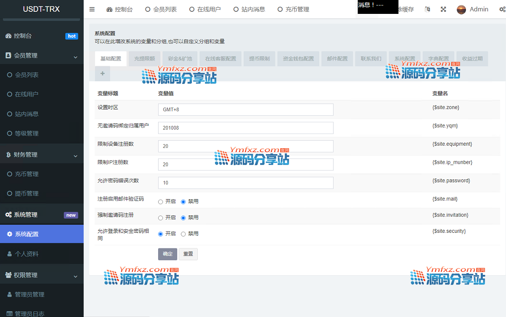The image size is (506, 317).
Task: Enable 注册启用邮件验证码 with 开启 radio
Action: 161,202
